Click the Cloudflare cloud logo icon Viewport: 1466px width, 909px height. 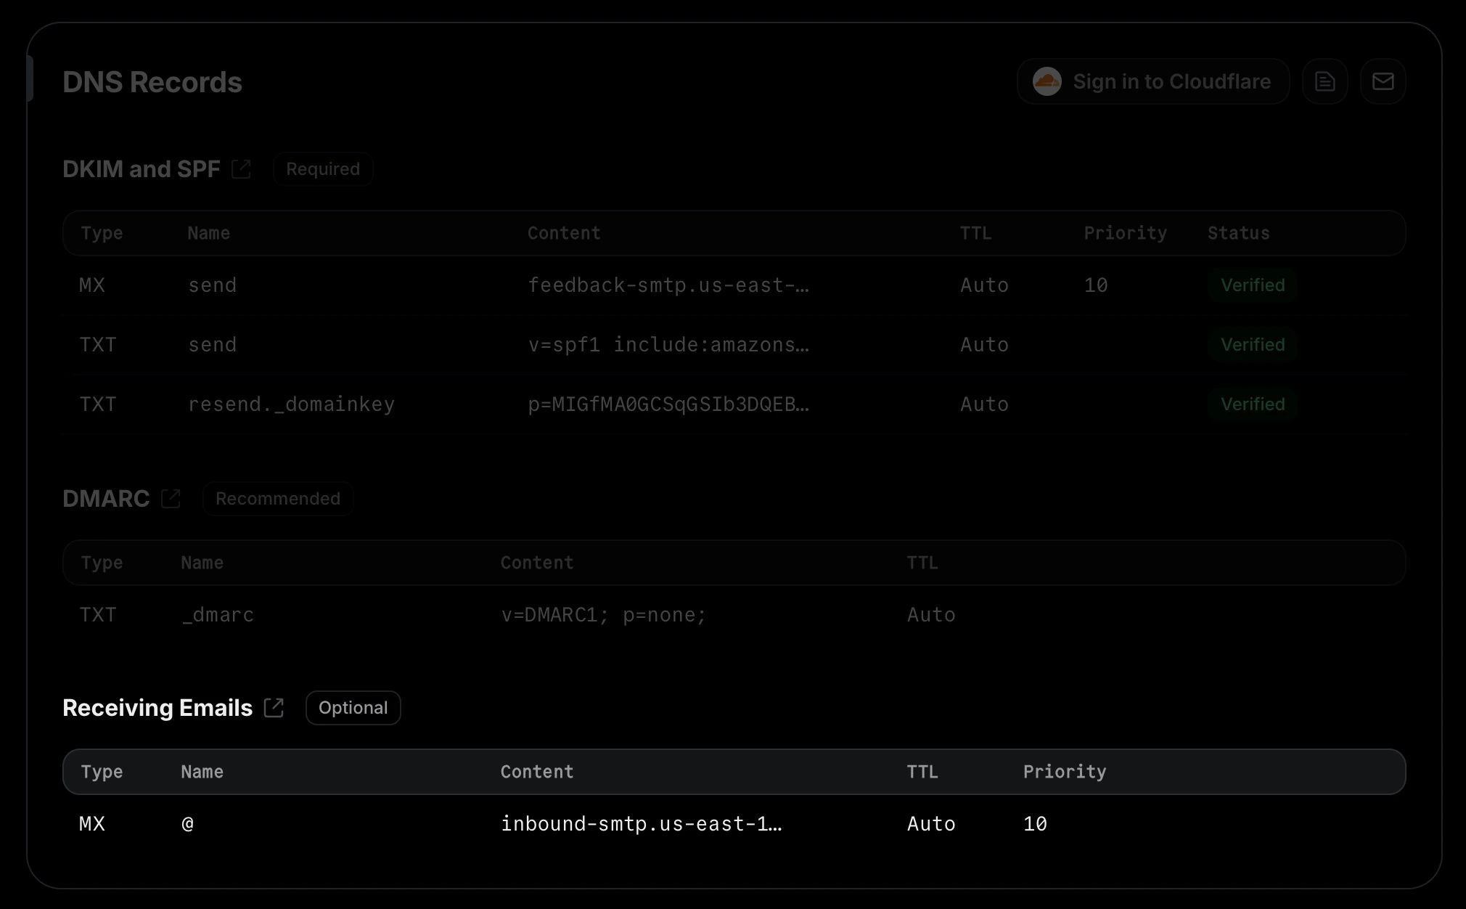[1047, 81]
